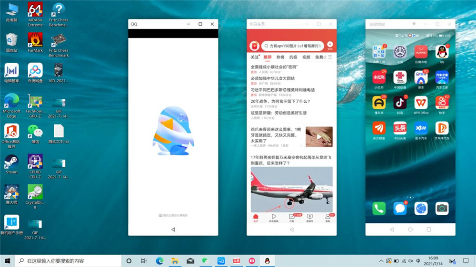Open headline 这里是新疆：劳动创造美好生活
Image resolution: width=476 pixels, height=267 pixels.
pos(278,113)
